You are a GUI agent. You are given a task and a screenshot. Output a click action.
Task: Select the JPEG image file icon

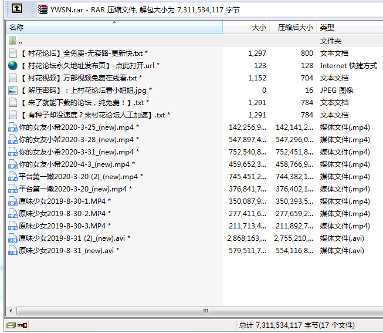pyautogui.click(x=13, y=90)
